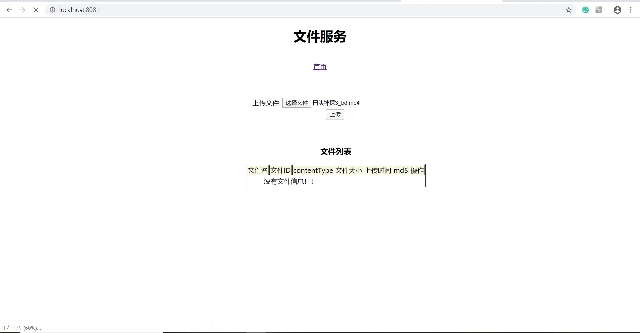Click 选择文件 to choose a different file

pos(296,103)
